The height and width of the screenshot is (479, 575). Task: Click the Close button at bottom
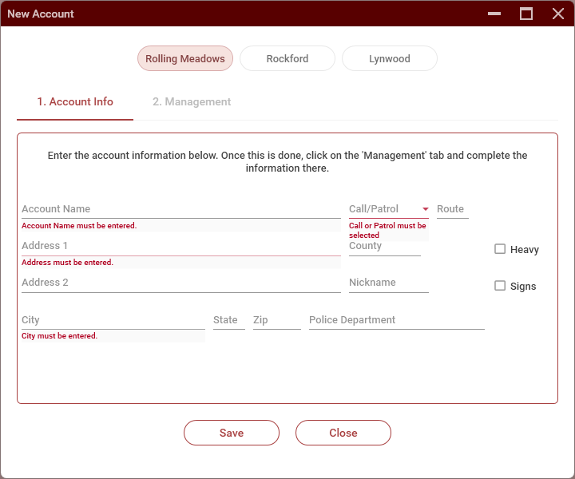pyautogui.click(x=343, y=433)
